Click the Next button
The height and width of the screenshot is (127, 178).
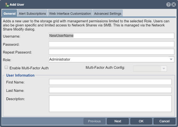tap(118, 121)
